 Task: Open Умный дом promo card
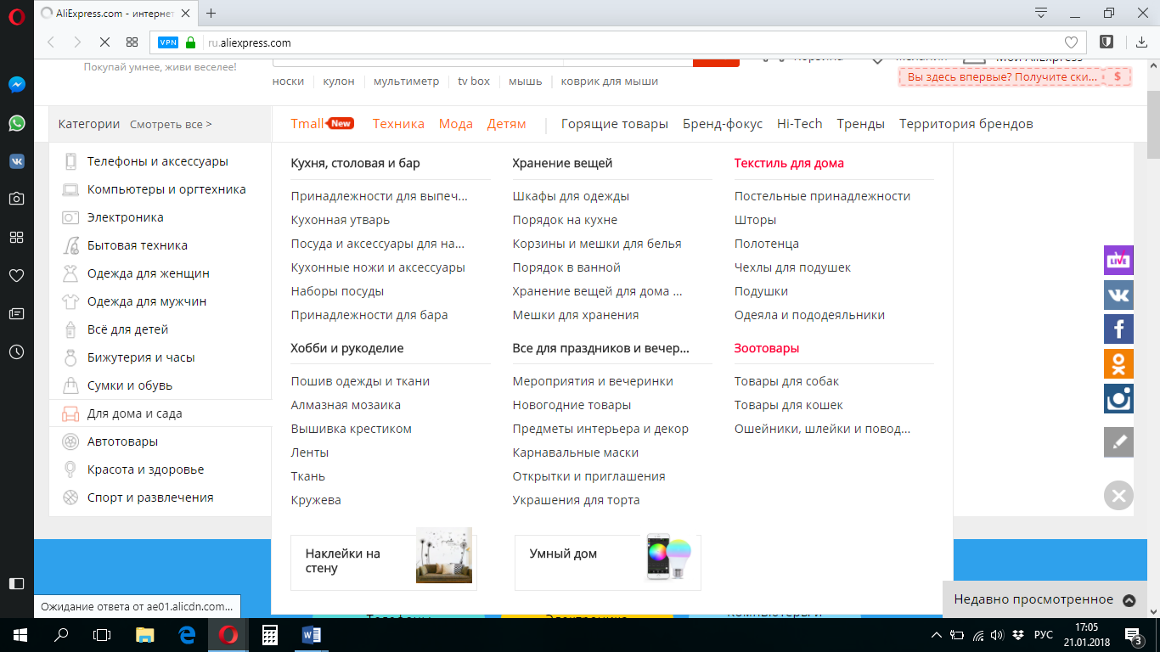[x=608, y=561]
